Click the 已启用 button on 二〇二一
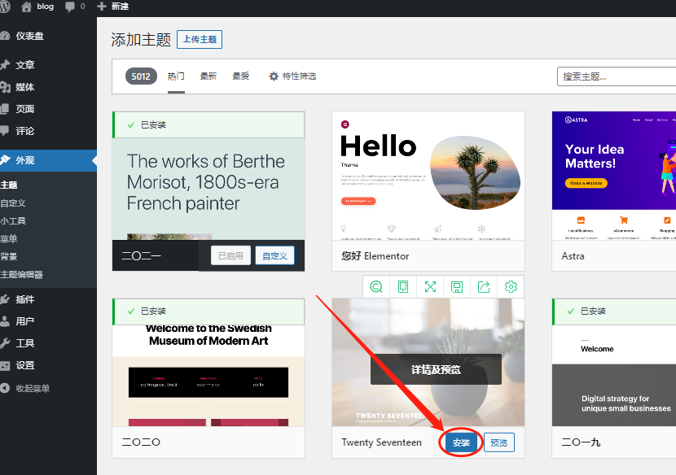676x475 pixels. point(230,256)
